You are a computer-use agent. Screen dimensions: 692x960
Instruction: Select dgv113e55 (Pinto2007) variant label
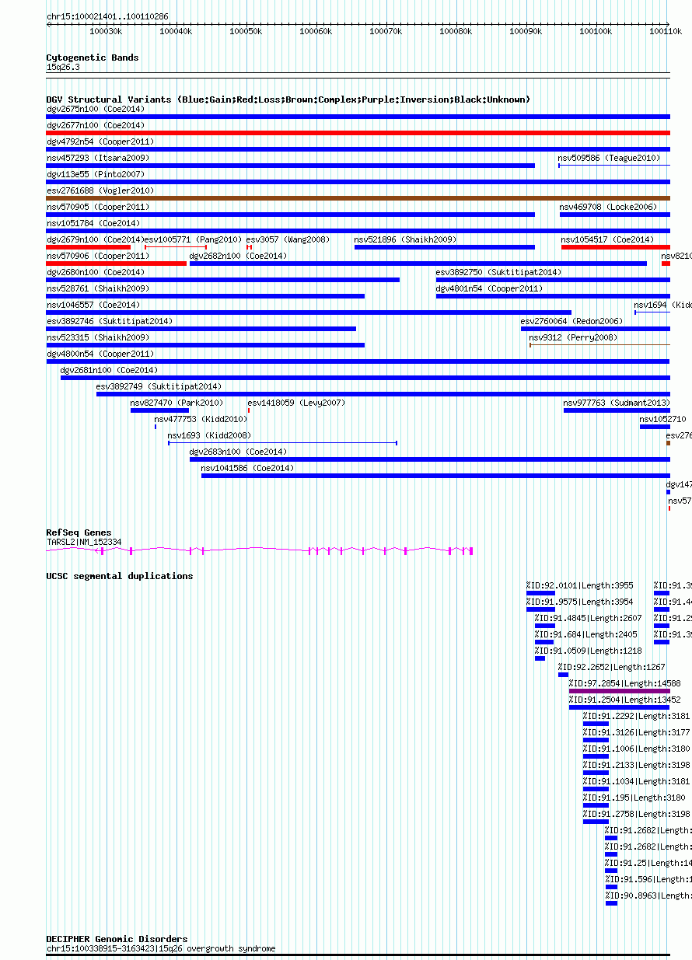point(96,174)
